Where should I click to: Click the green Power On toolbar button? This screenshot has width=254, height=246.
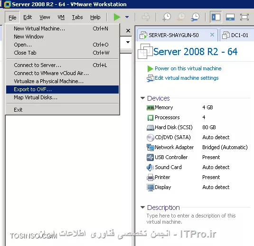[x=117, y=17]
